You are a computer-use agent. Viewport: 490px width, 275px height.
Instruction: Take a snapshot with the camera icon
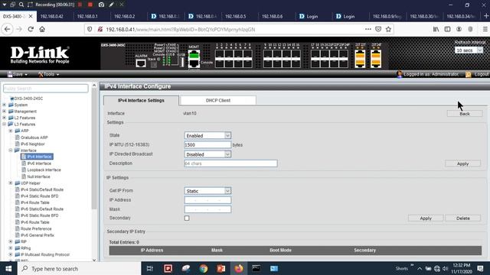click(x=101, y=5)
